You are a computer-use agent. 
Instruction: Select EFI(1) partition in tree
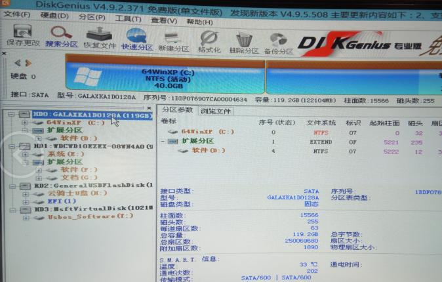62,201
